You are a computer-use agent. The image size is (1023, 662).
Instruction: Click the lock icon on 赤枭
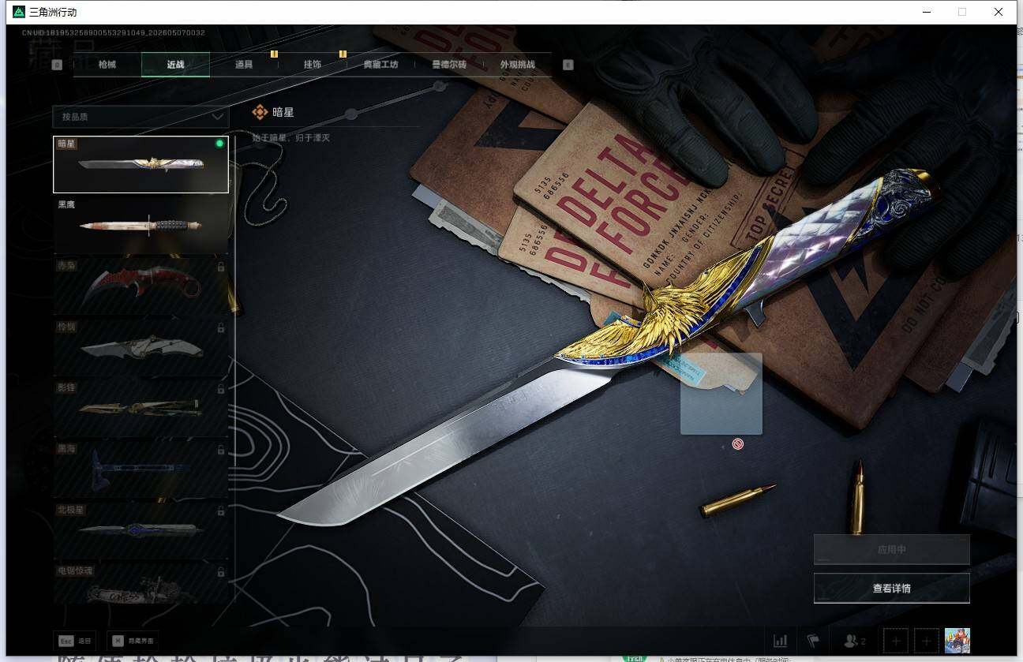click(221, 267)
